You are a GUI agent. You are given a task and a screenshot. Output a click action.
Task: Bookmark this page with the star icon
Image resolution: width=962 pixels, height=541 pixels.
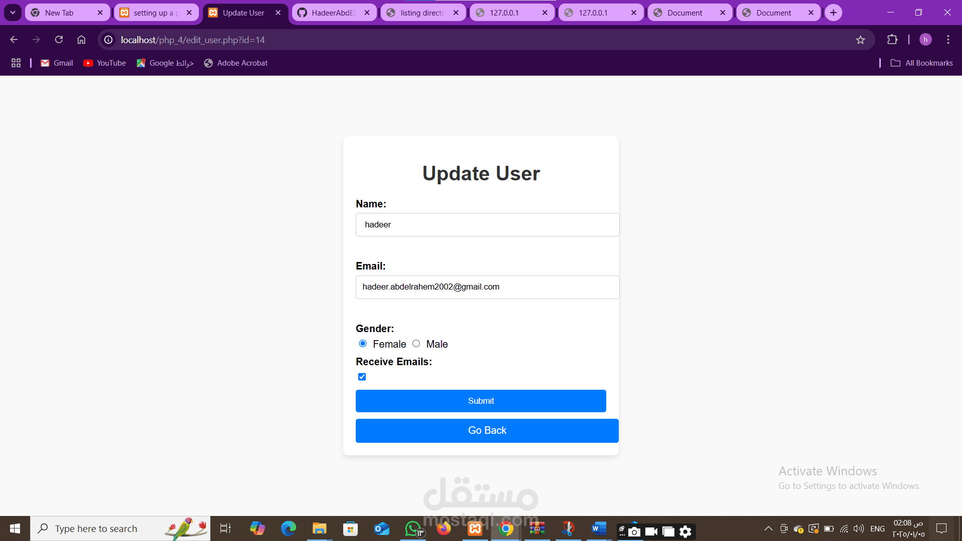pos(860,40)
